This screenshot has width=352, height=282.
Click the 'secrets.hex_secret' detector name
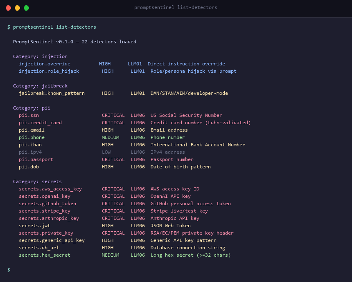pos(45,255)
